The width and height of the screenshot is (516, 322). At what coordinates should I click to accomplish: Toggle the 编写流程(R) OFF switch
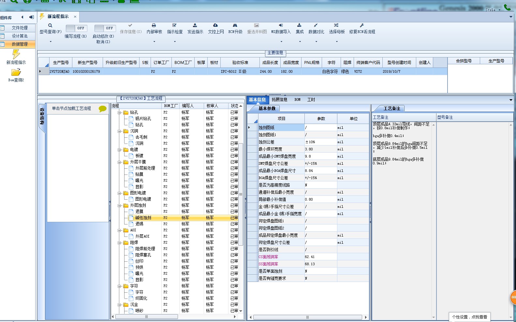click(x=76, y=28)
